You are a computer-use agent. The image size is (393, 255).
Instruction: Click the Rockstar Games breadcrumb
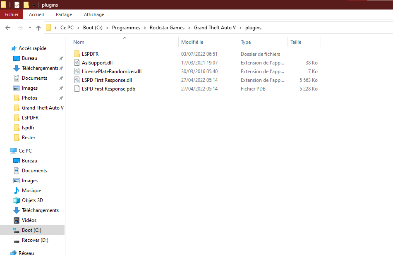point(167,28)
